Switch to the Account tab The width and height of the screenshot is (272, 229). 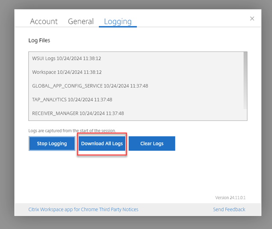(x=44, y=21)
